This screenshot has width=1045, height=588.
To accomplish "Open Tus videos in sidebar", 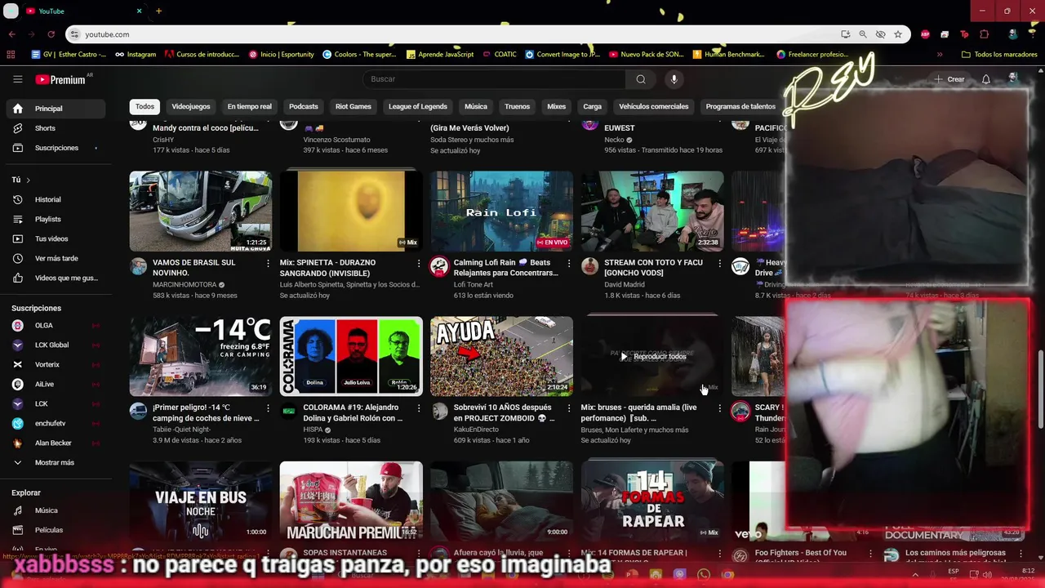I will [x=56, y=238].
